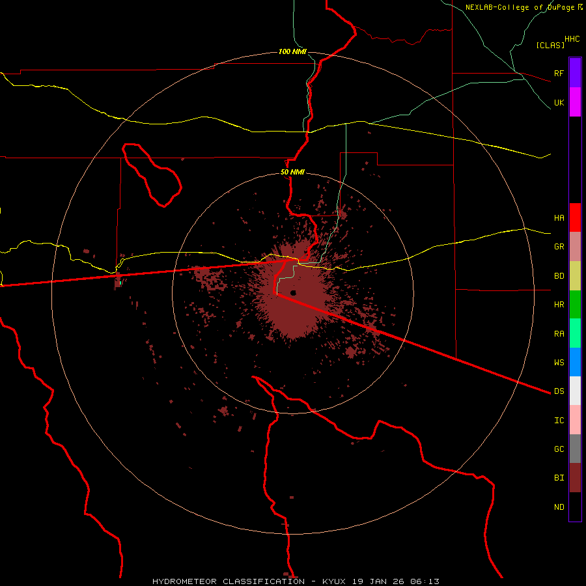Click the HA red legend swatch
586x586 pixels.
(x=575, y=217)
